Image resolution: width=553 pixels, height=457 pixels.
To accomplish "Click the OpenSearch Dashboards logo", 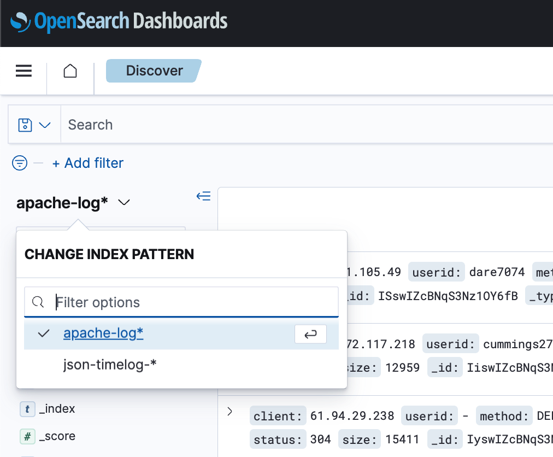I will click(119, 21).
